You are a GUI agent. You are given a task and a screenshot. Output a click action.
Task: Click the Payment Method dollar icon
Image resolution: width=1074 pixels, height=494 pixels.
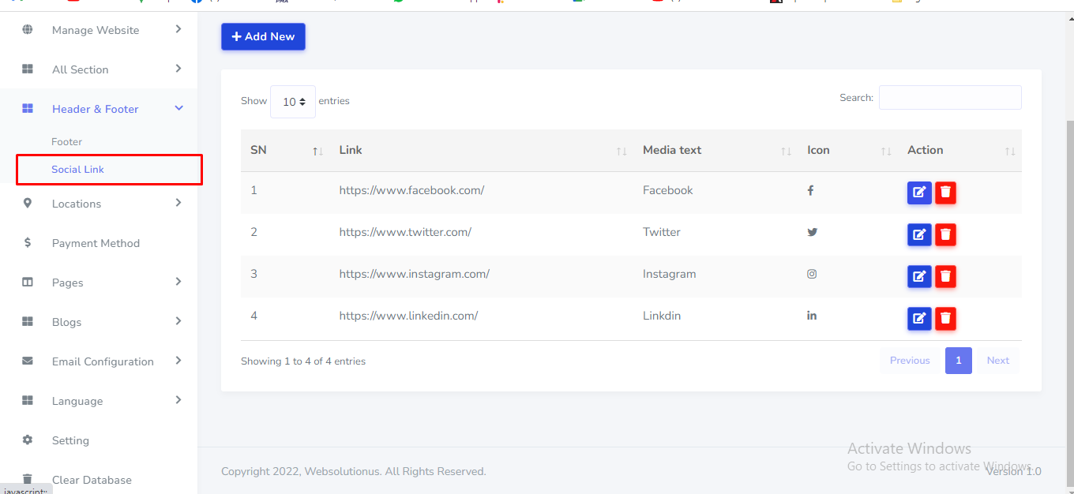(x=28, y=243)
